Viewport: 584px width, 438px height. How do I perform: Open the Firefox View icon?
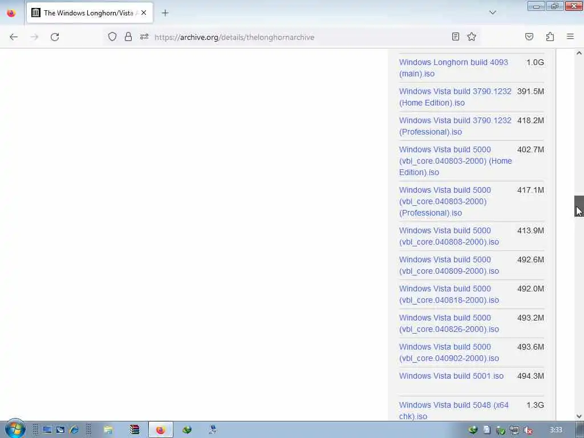pos(11,13)
